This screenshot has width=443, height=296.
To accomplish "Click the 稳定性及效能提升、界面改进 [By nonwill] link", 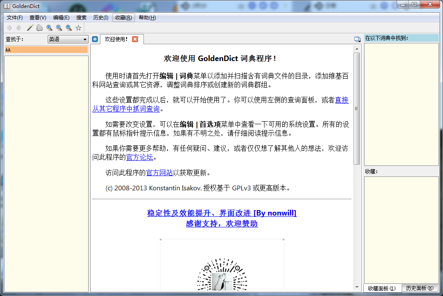I will [x=222, y=213].
